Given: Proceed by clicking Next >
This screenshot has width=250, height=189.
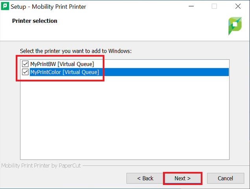Looking at the screenshot, I should [x=182, y=178].
